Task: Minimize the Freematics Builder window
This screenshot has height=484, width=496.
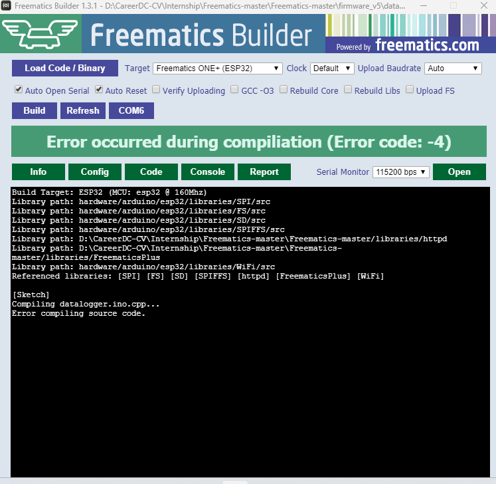Action: coord(424,5)
